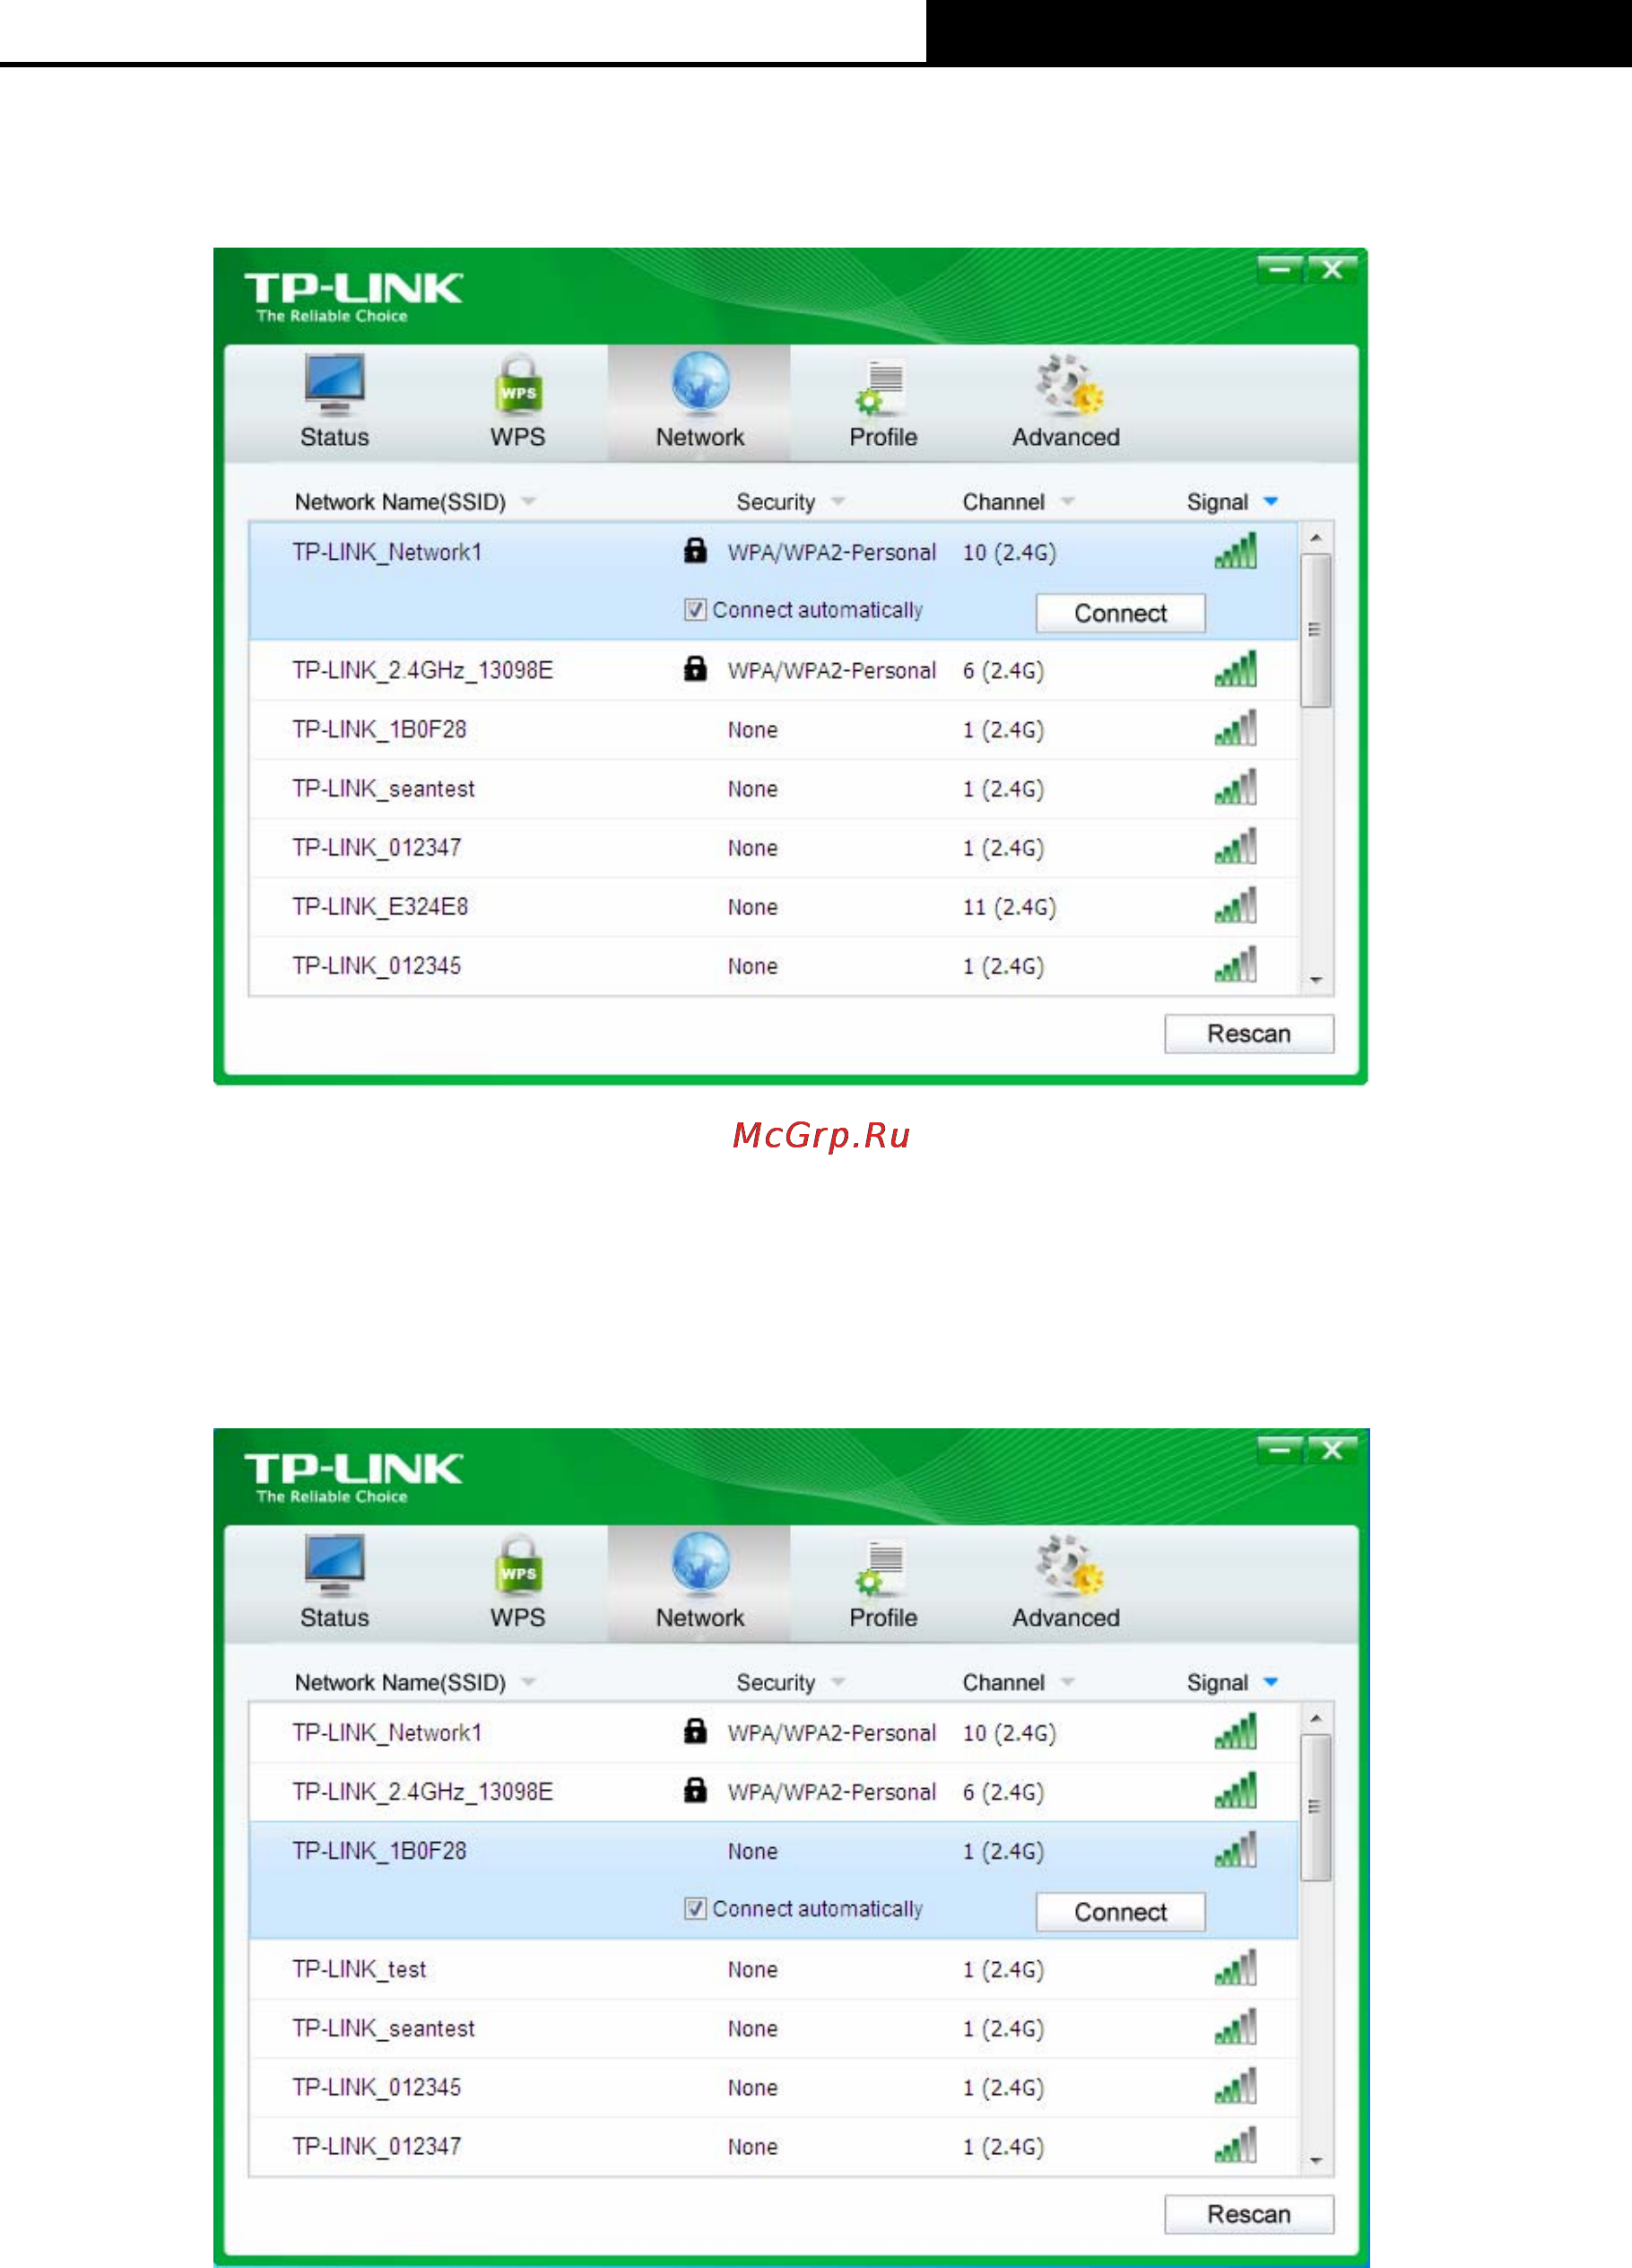The image size is (1632, 2268).
Task: Click signal bars of TP-LINK_test
Action: coord(1236,1967)
